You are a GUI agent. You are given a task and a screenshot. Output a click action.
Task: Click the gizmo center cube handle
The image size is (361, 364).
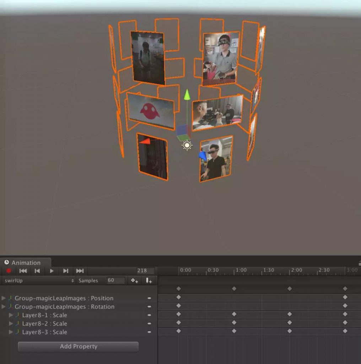pos(183,133)
